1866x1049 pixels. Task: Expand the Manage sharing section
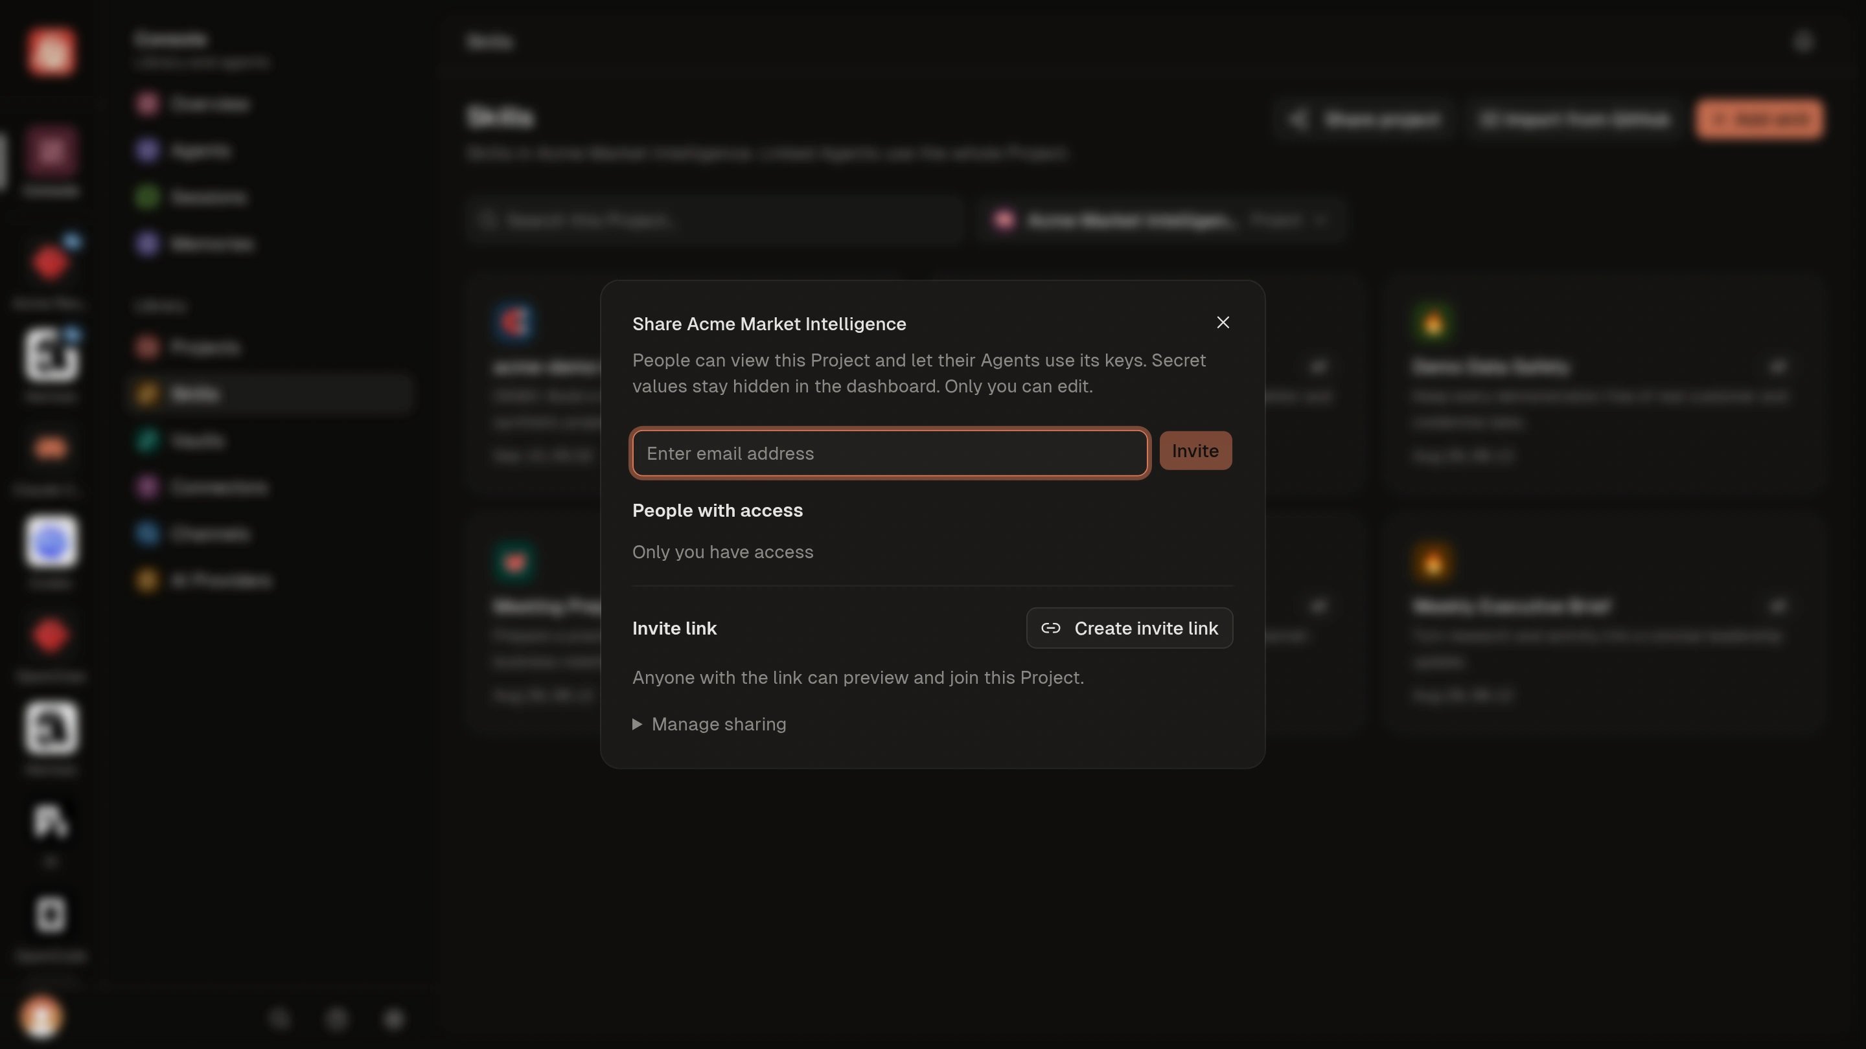pyautogui.click(x=709, y=724)
